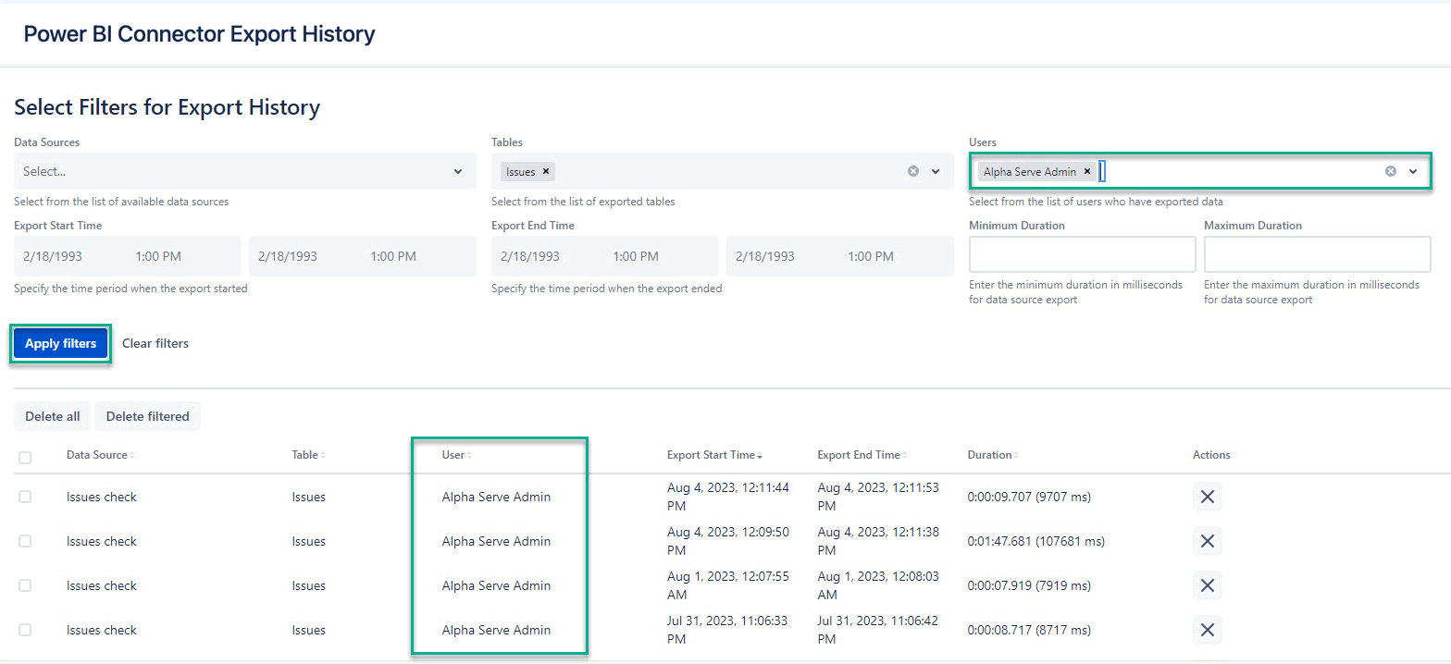The width and height of the screenshot is (1451, 664).
Task: Clear all selections in Users field
Action: [1390, 171]
